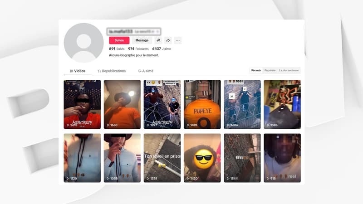Open the three-dots more options menu
Screen dimensions: 363x204
[x=178, y=40]
